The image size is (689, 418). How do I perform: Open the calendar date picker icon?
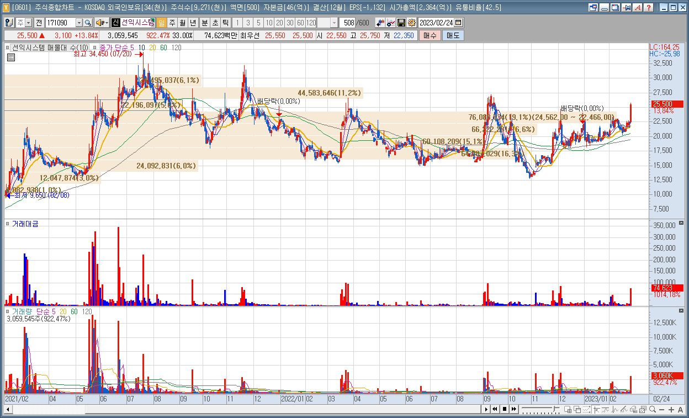point(459,23)
